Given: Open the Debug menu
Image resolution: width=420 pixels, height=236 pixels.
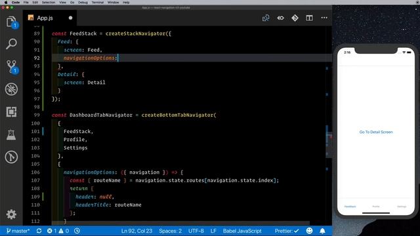Looking at the screenshot, I should point(83,2).
